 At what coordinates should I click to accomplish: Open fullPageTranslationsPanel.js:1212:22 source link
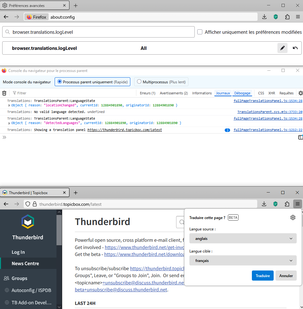click(268, 130)
